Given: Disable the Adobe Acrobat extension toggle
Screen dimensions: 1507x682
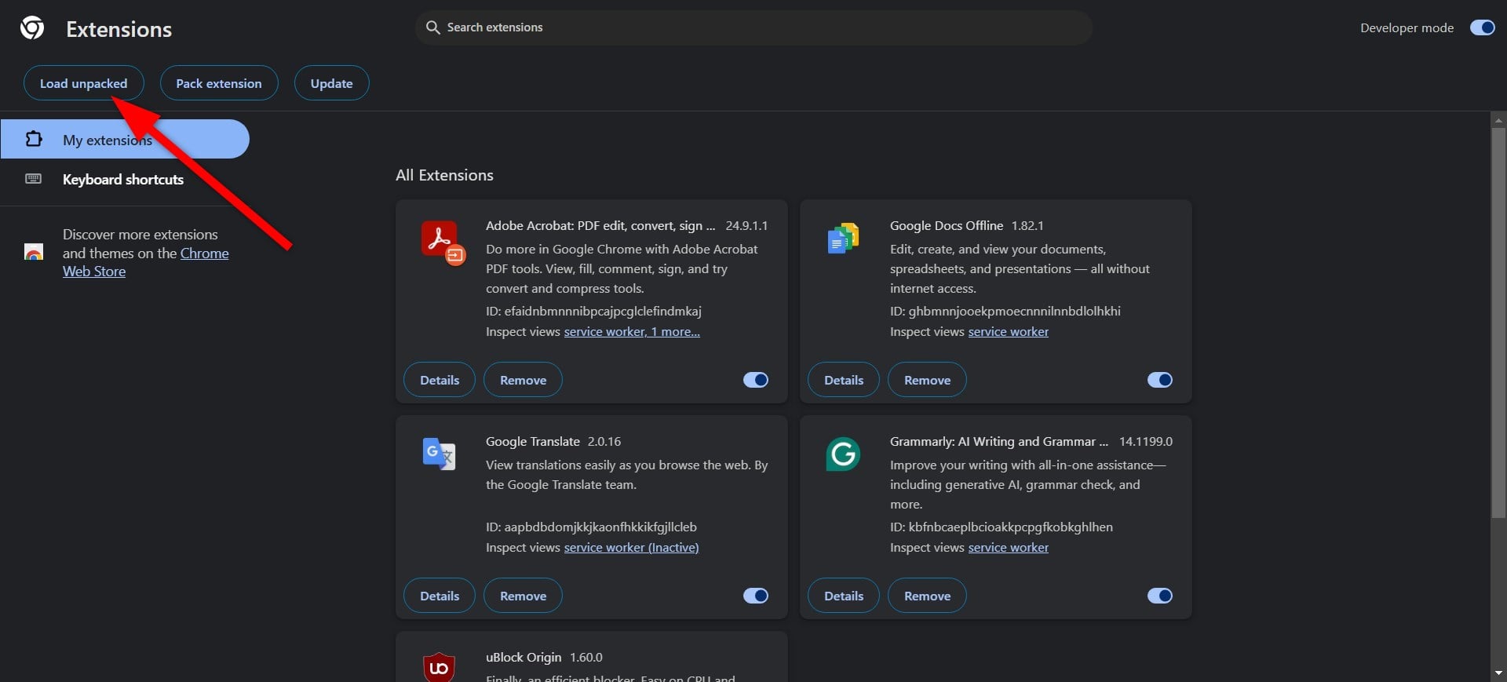Looking at the screenshot, I should click(756, 380).
